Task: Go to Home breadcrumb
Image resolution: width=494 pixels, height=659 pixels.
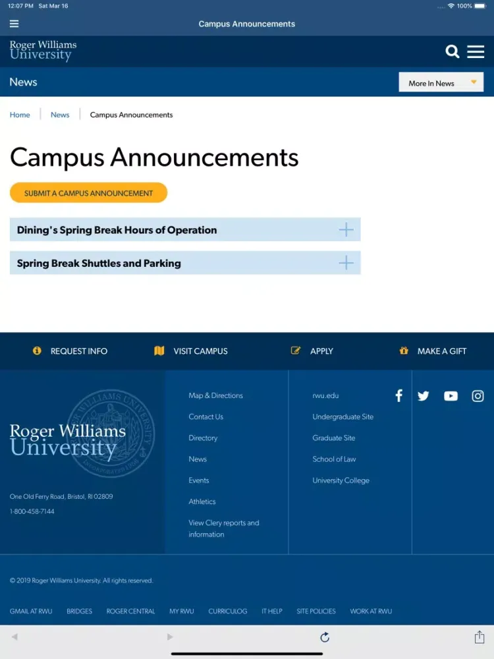Action: 20,115
